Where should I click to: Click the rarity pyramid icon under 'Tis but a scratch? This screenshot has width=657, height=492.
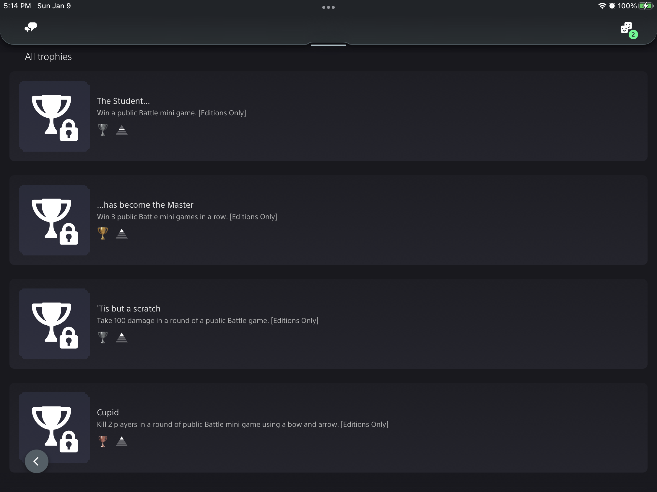click(x=122, y=337)
